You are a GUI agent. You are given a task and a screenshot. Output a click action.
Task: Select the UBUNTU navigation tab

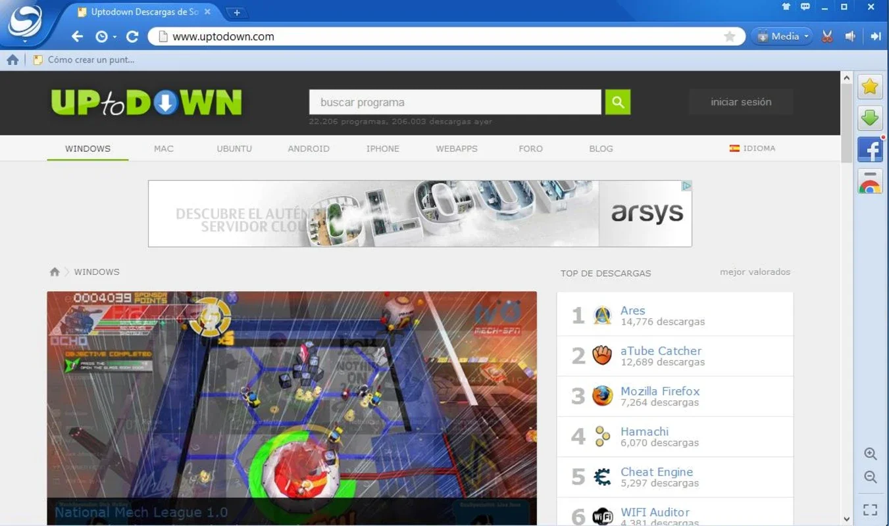point(234,149)
